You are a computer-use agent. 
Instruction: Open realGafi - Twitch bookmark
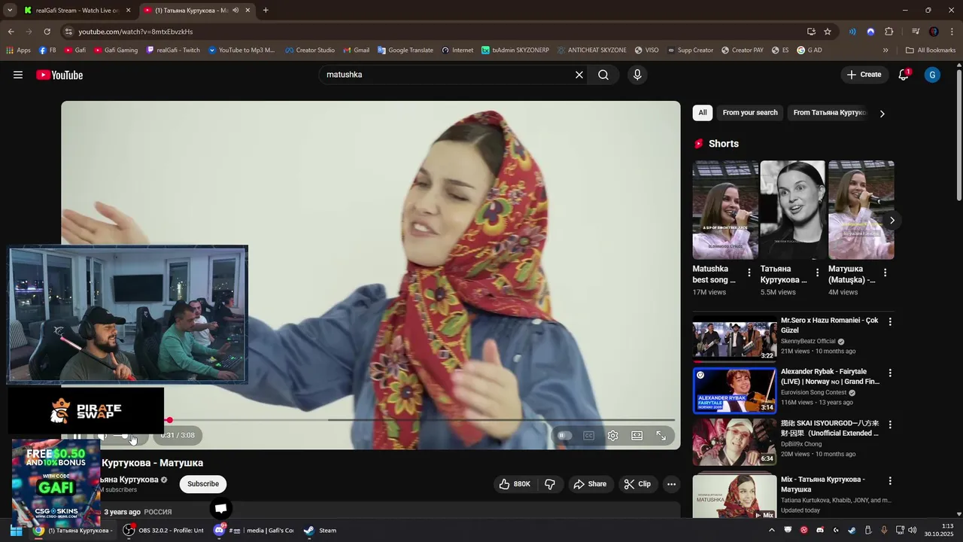coord(173,50)
